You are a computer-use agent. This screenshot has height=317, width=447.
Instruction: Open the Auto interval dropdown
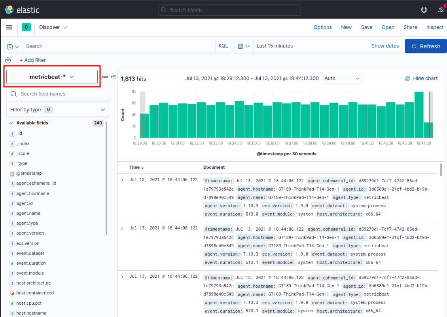pos(342,78)
